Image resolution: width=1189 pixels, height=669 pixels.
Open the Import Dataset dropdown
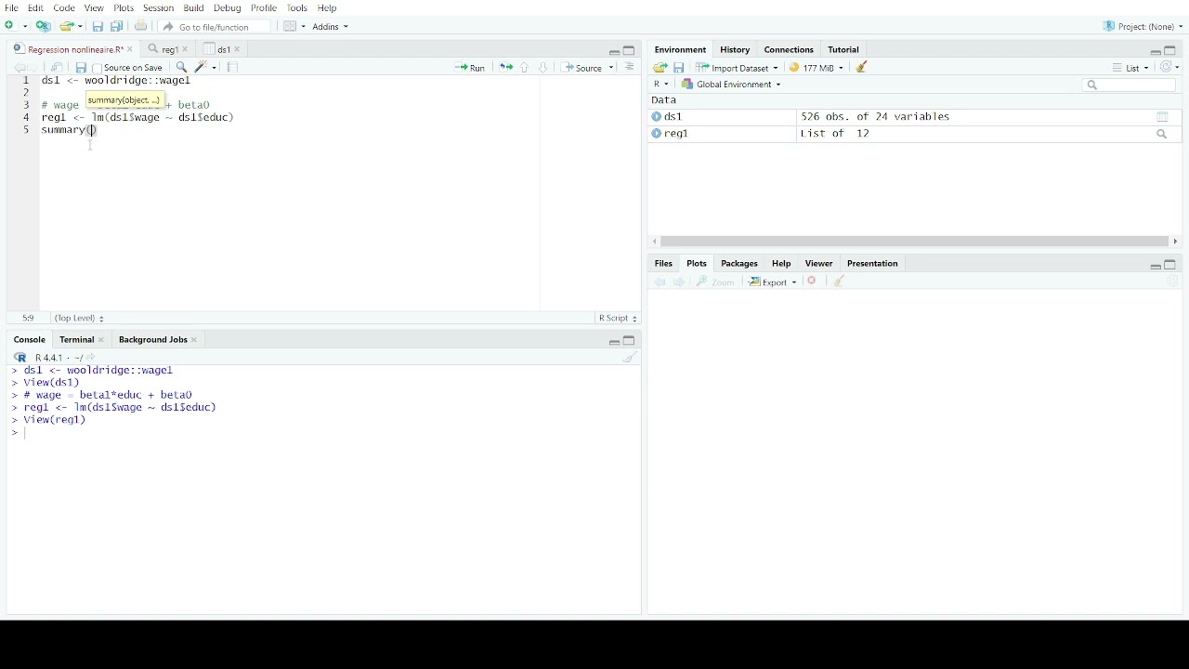coord(738,68)
